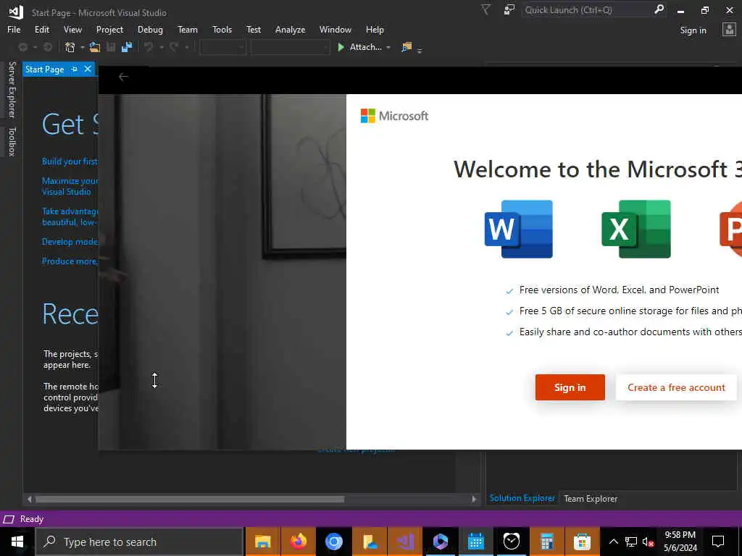Viewport: 742px width, 556px height.
Task: Open the Solution Configurations combo box
Action: coord(223,47)
